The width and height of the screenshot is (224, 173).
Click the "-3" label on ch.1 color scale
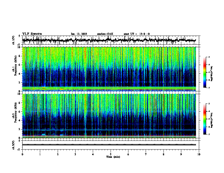(208, 57)
